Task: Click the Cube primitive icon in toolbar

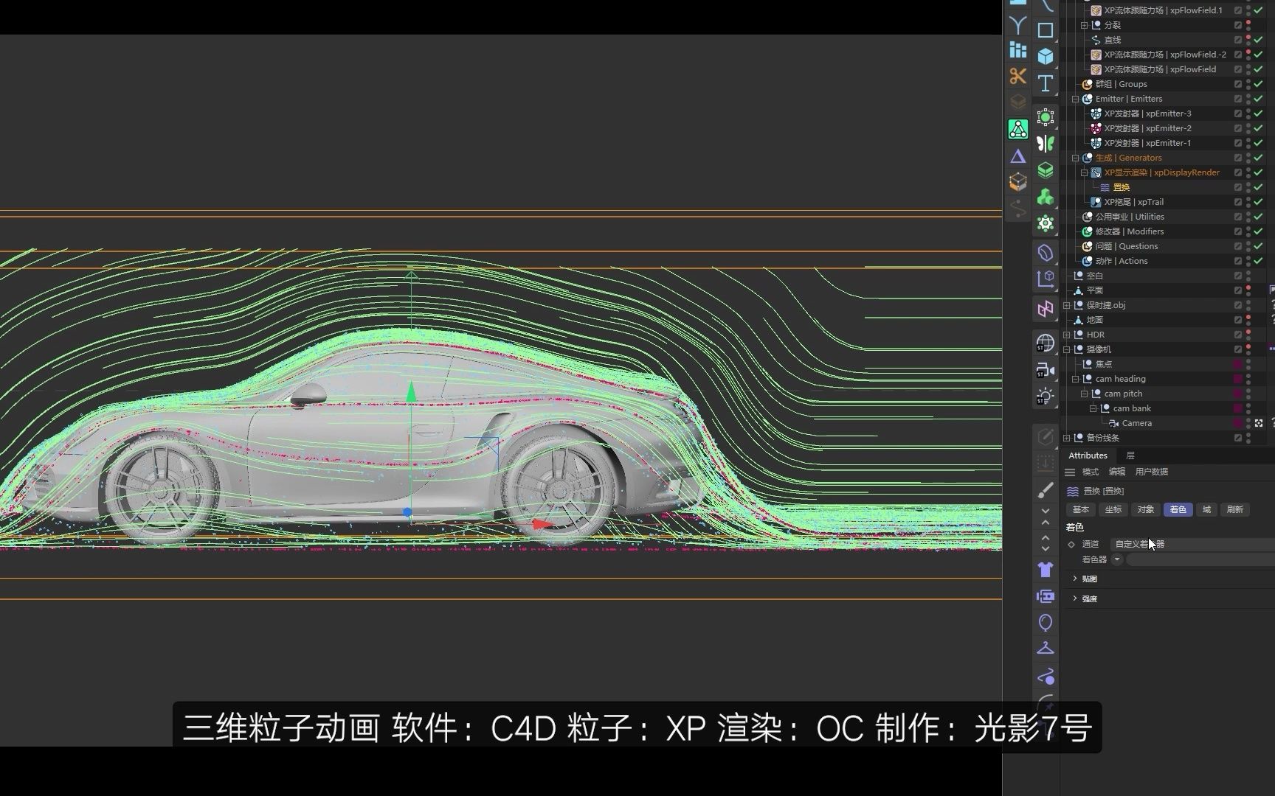Action: (x=1046, y=55)
